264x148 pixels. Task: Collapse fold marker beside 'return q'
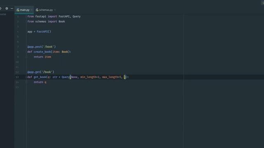tap(26, 82)
